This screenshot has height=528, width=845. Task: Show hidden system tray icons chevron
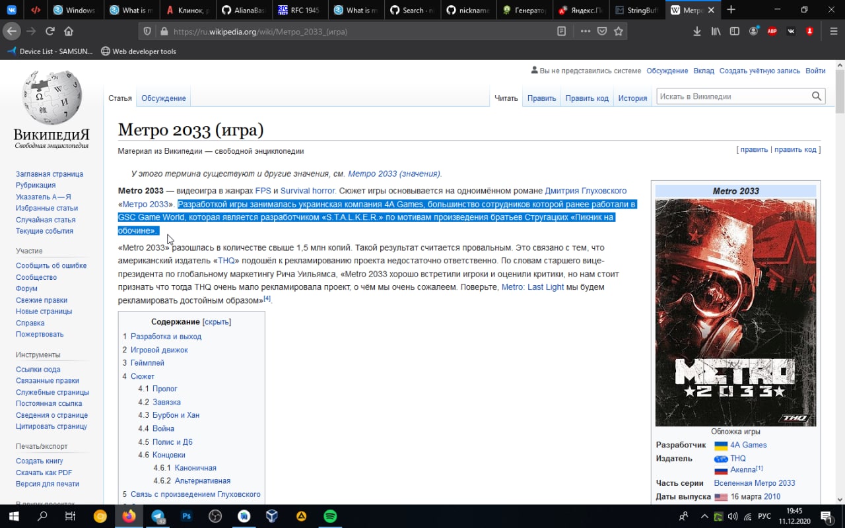tap(704, 516)
